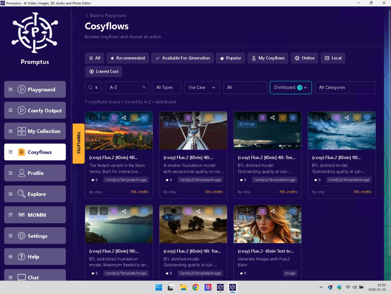
Task: Open the A-Z sort dropdown
Action: click(127, 87)
